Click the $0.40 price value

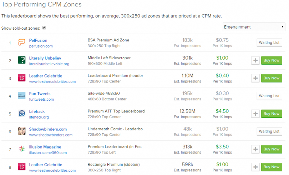[222, 76]
